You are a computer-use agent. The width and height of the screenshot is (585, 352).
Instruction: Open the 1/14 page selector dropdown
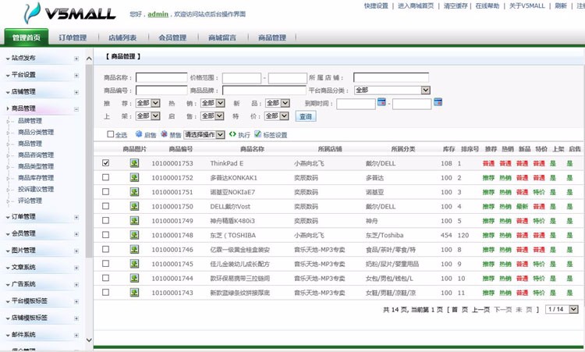[x=562, y=309]
